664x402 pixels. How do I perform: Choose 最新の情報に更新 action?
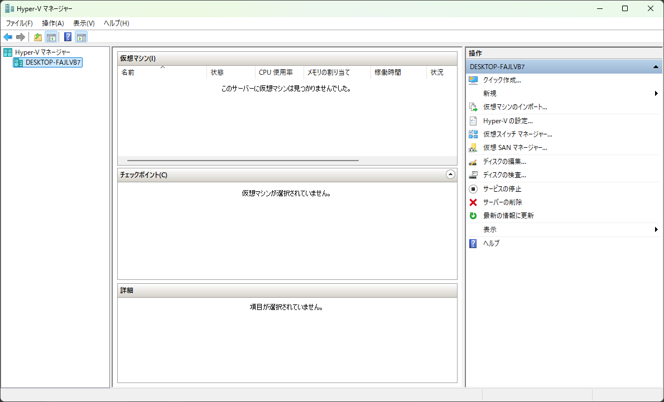click(x=508, y=216)
